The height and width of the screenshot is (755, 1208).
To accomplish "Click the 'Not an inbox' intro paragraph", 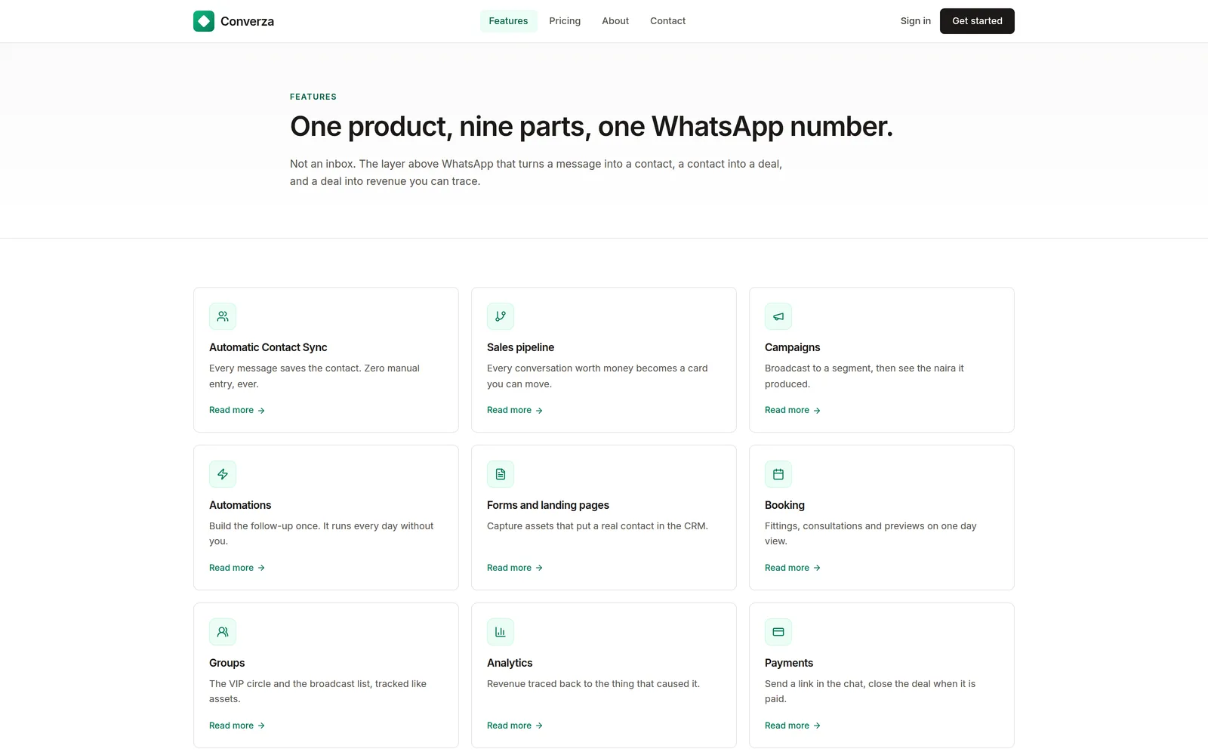I will click(536, 172).
